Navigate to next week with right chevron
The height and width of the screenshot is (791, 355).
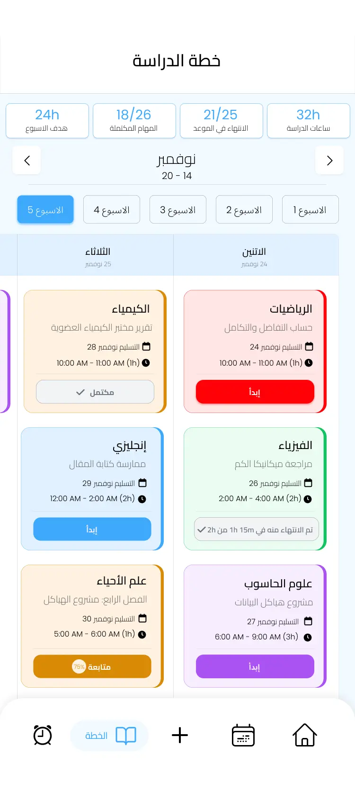coord(329,161)
